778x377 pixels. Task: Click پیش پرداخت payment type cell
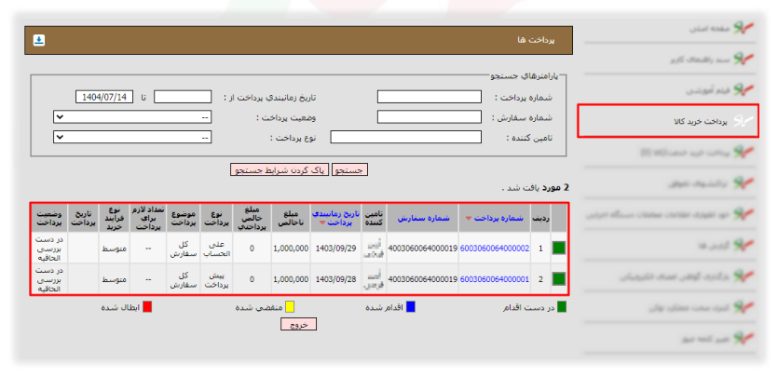[x=215, y=279]
